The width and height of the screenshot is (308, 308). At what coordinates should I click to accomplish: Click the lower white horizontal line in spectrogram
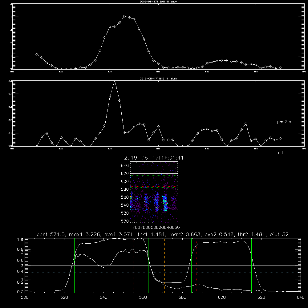click(x=154, y=211)
